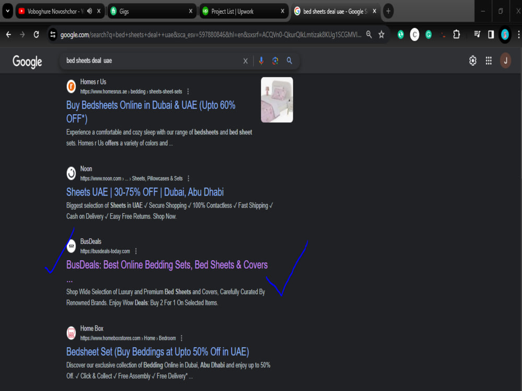Open more options for the Homes r Us result
This screenshot has height=391, width=522.
[x=188, y=91]
